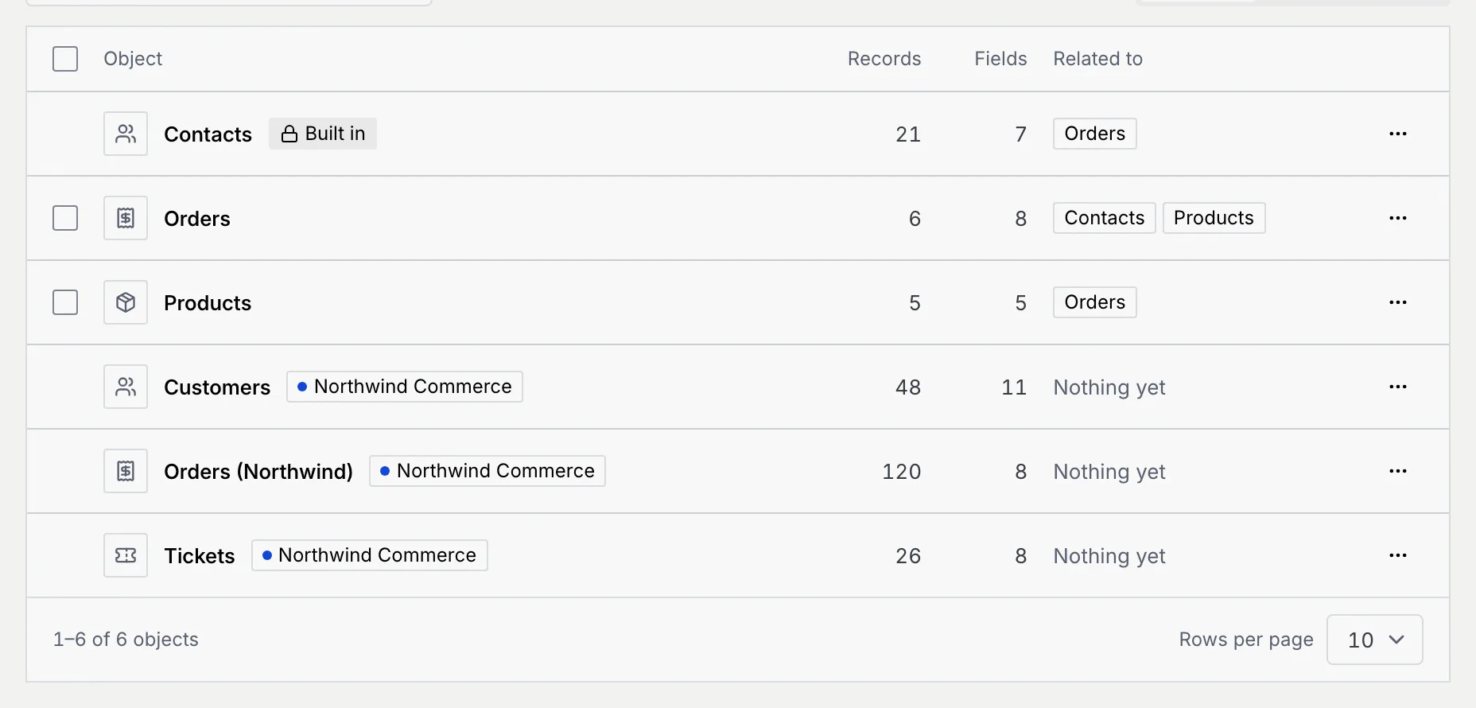
Task: Open more options for Orders row
Action: (1398, 218)
